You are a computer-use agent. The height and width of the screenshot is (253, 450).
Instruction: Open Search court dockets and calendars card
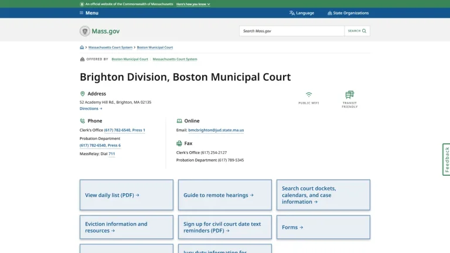point(323,195)
